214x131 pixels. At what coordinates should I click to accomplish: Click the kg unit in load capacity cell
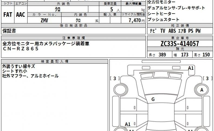143,10
